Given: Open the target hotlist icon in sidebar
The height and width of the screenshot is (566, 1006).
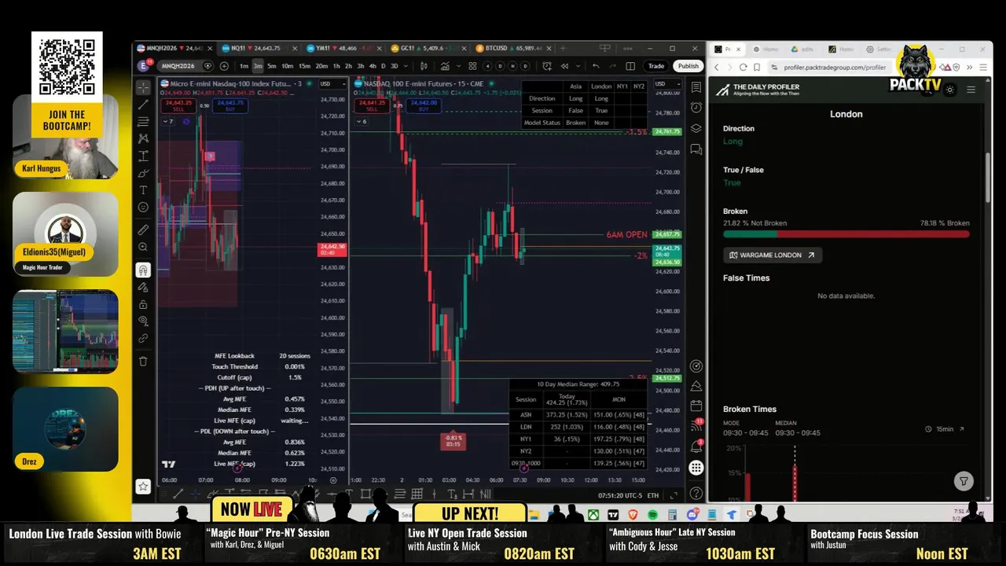Looking at the screenshot, I should (x=696, y=366).
